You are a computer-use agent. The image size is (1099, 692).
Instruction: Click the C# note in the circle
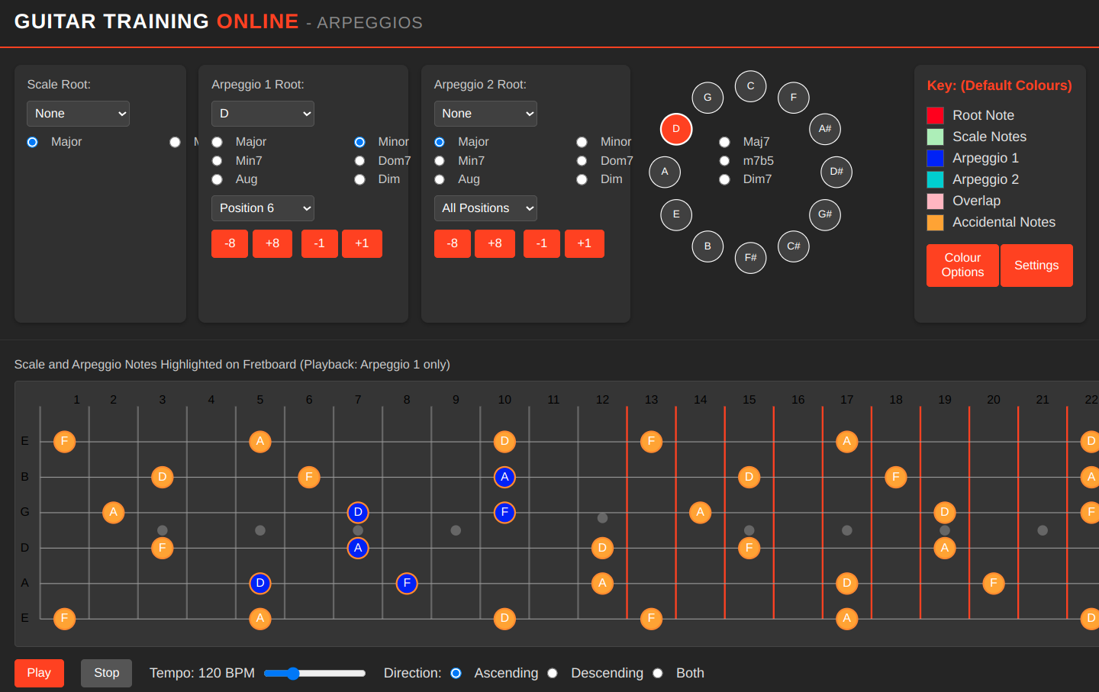[x=793, y=246]
